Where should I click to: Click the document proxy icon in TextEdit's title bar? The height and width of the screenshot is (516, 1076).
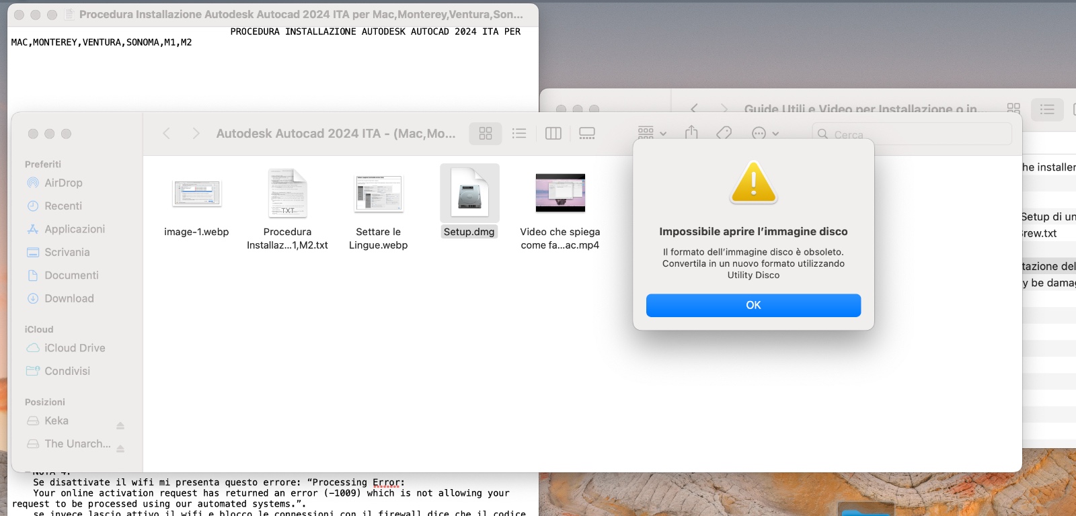[69, 14]
